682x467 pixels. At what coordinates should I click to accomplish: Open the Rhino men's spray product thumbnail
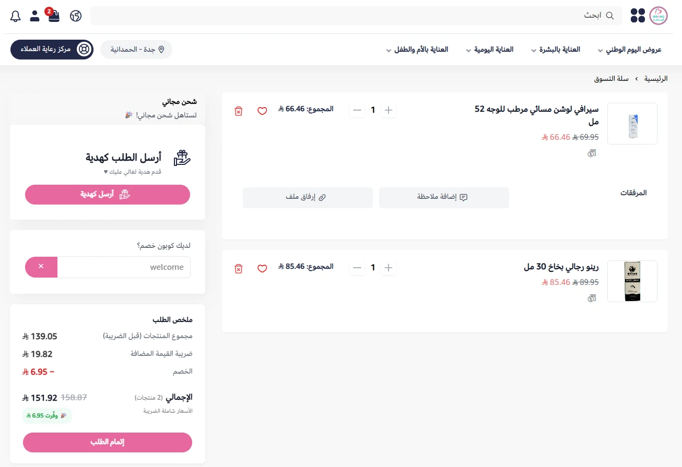coord(632,281)
